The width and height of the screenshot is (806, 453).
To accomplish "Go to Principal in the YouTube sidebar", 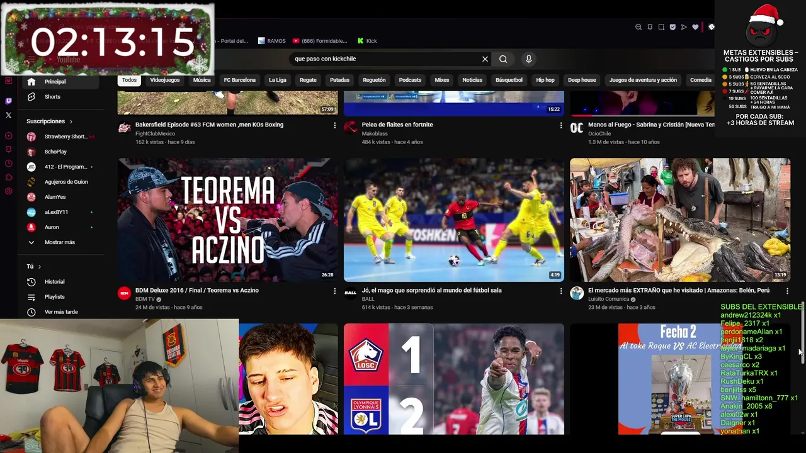I will coord(62,81).
